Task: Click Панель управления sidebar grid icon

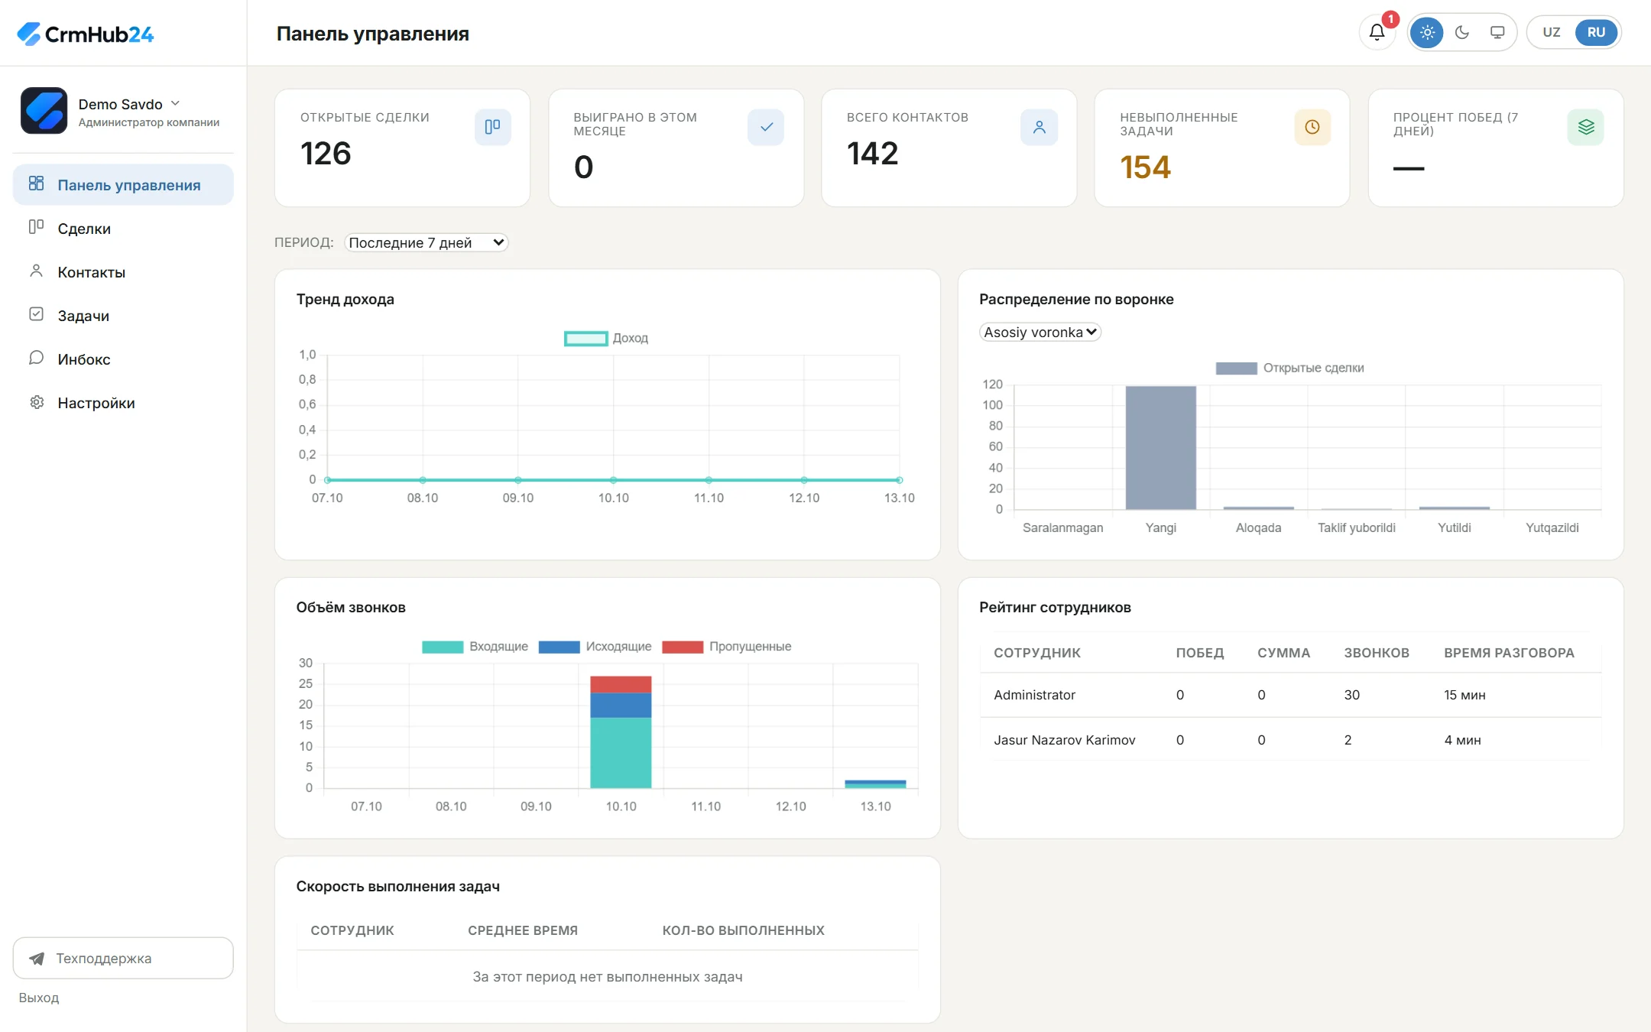Action: [36, 183]
